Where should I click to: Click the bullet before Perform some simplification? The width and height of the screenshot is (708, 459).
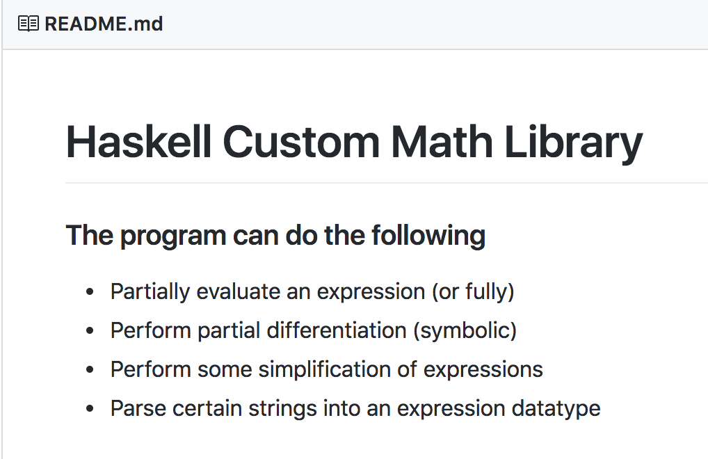click(x=90, y=370)
